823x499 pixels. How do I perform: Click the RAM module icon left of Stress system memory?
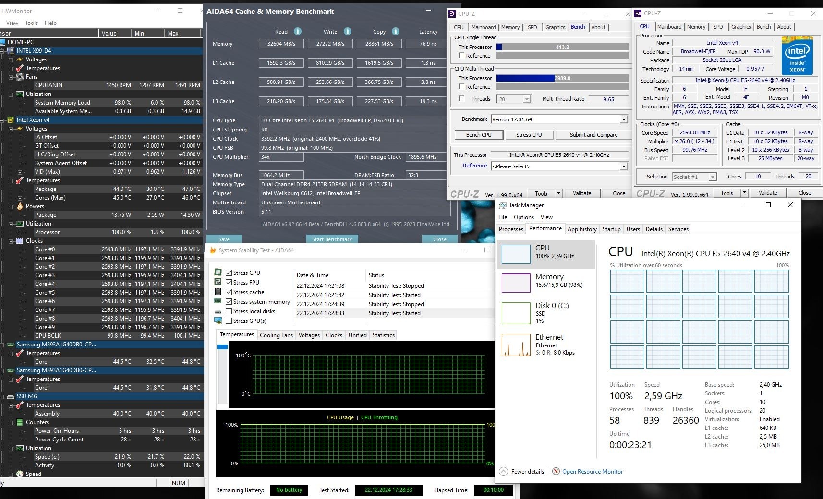pos(218,301)
